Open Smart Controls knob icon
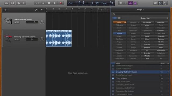This screenshot has height=96, width=172. (19, 3)
